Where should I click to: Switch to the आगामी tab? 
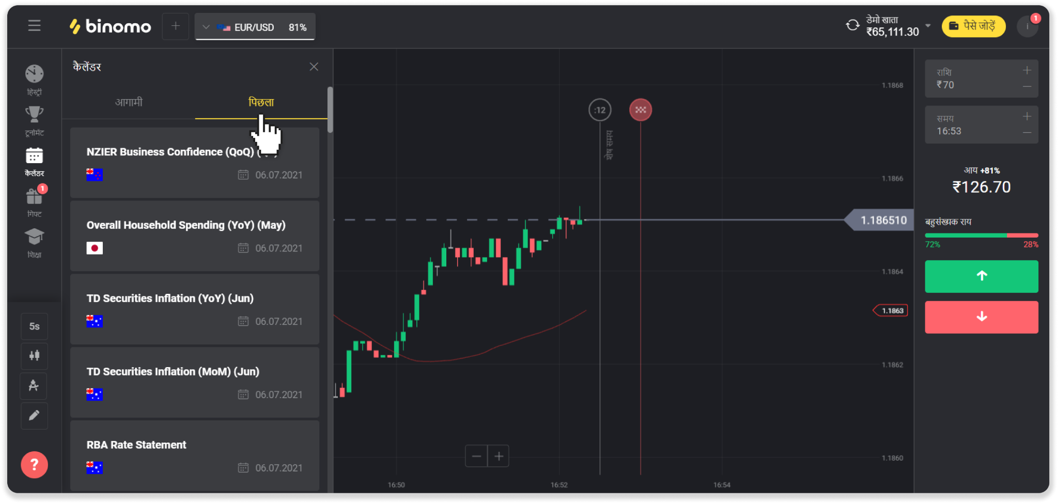[x=129, y=102]
